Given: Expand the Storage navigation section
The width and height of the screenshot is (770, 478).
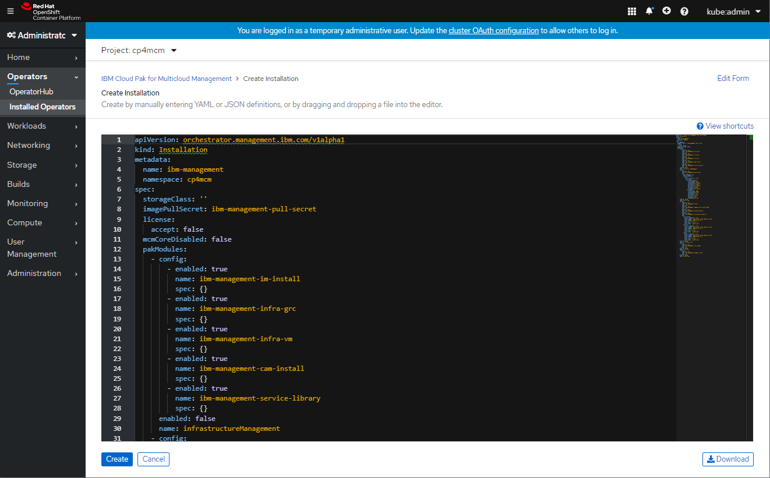Looking at the screenshot, I should point(43,165).
